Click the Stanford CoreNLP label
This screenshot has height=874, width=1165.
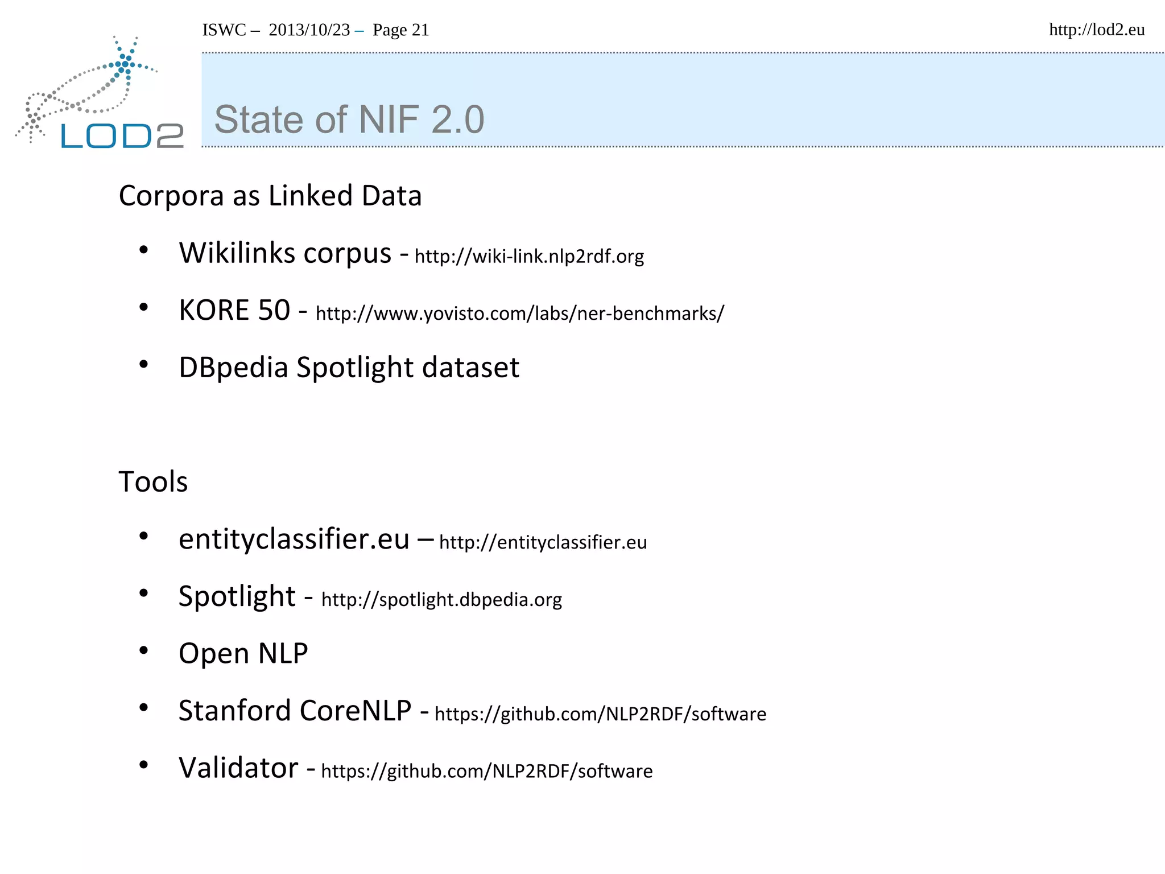(295, 711)
